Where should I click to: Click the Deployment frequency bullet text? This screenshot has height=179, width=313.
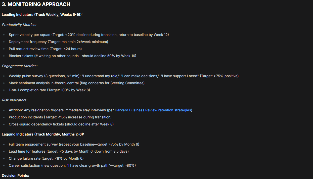(58, 42)
